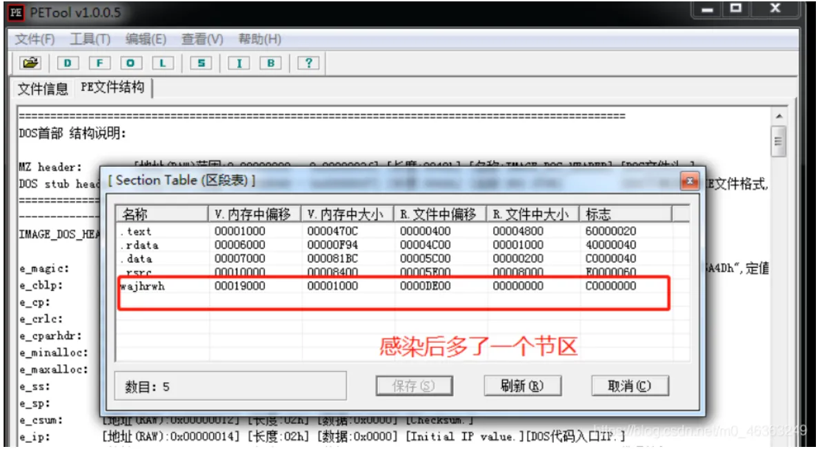818x449 pixels.
Task: Click the 0000DE00 file offset cell
Action: [426, 286]
